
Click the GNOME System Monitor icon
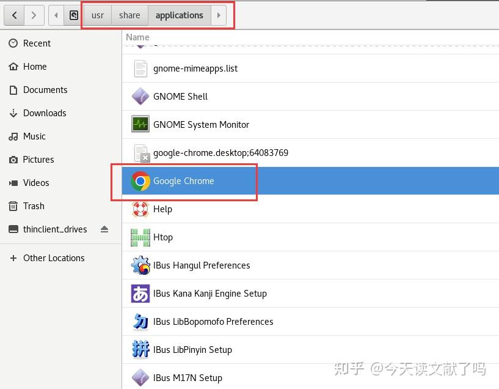tap(140, 125)
